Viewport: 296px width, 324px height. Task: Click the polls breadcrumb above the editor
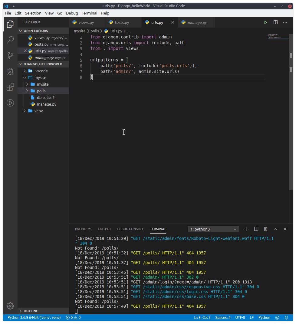point(95,31)
